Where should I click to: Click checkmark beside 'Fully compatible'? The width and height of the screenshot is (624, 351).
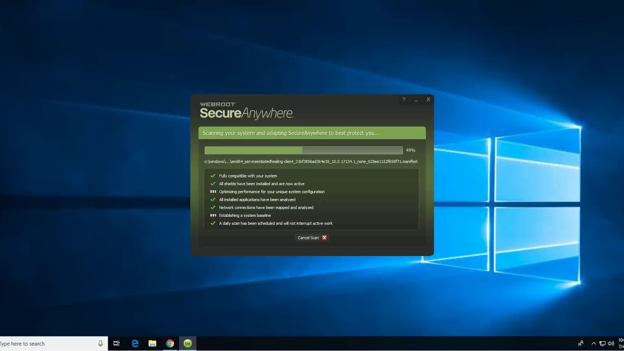(213, 176)
